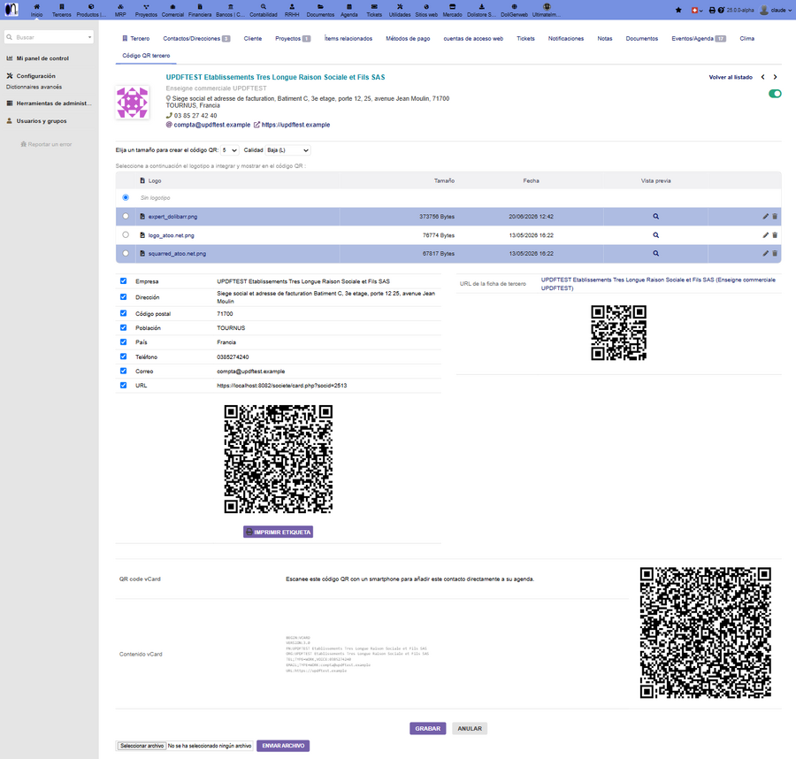Select expert_dolibarr.png logo radio button

pos(126,216)
